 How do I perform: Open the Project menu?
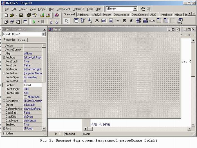coord(42,9)
